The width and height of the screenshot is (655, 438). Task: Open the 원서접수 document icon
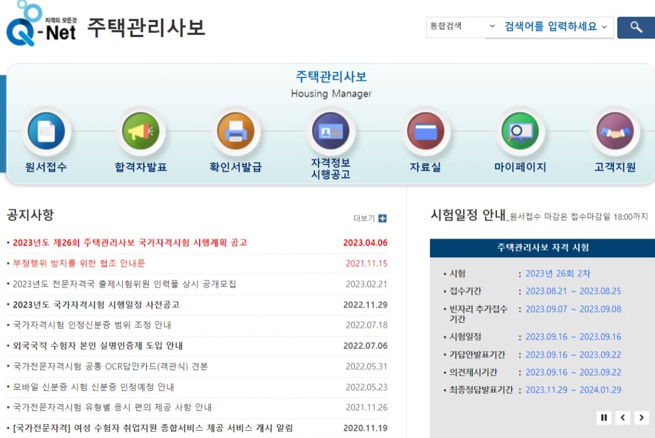tap(46, 131)
